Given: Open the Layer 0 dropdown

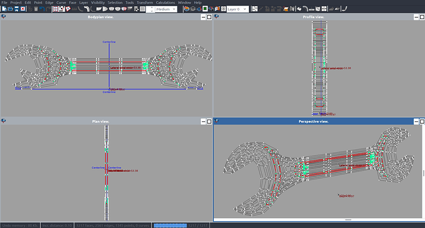Looking at the screenshot, I should [x=238, y=9].
